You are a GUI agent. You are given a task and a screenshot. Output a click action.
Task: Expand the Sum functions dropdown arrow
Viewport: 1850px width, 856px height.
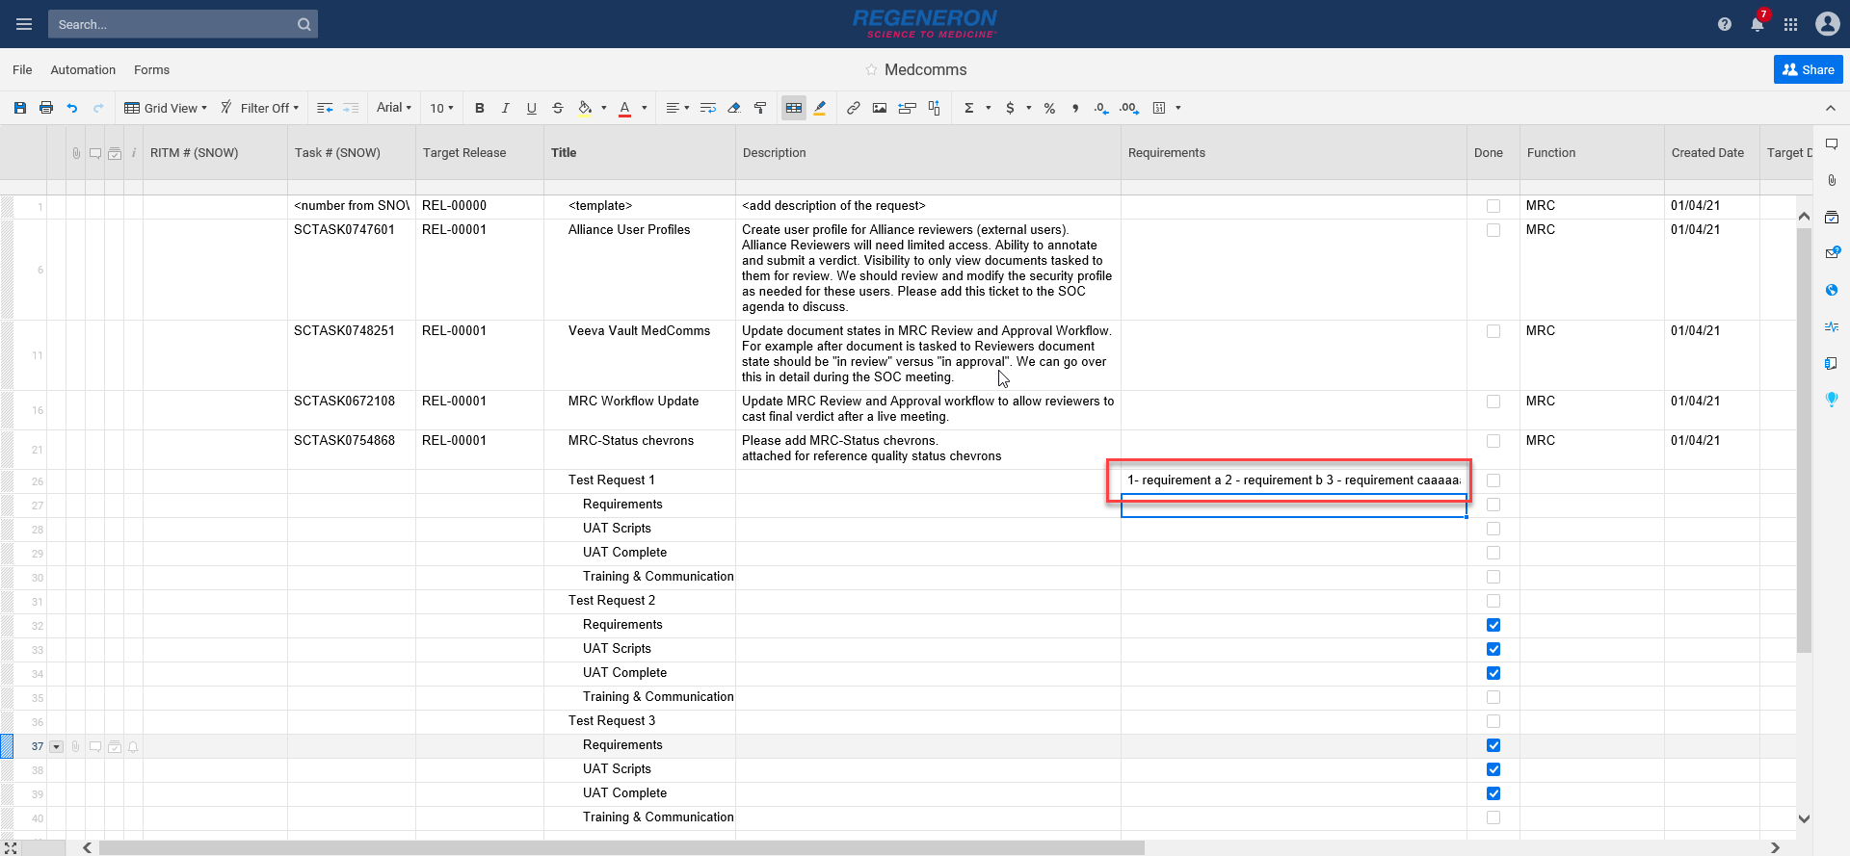click(988, 108)
